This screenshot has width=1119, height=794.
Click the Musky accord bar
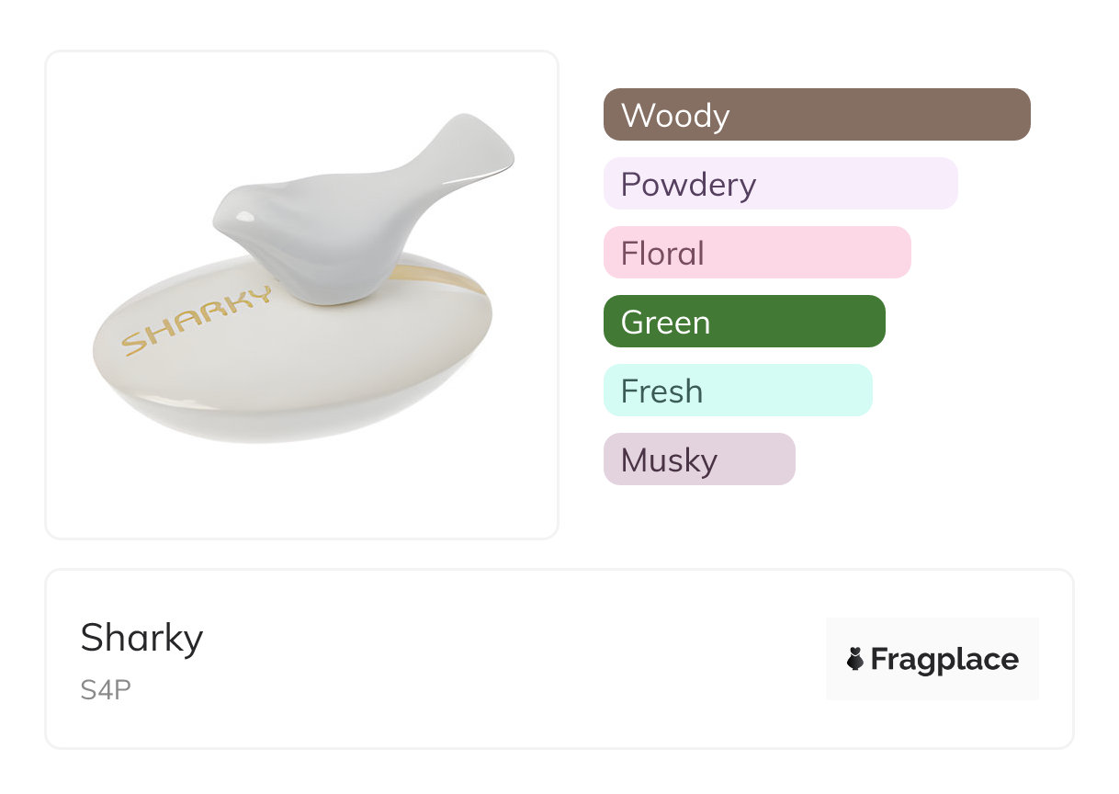[x=698, y=459]
